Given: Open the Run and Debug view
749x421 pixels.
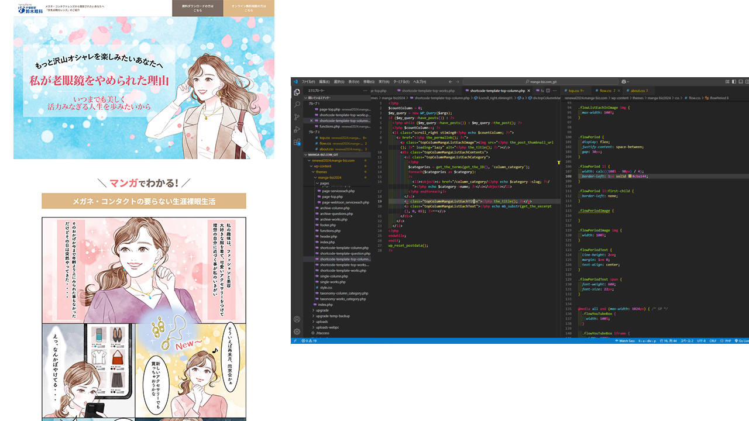Looking at the screenshot, I should tap(297, 129).
